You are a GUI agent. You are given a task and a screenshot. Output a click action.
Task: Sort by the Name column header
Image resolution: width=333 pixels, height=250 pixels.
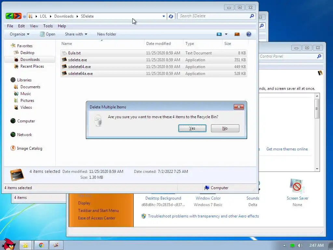(x=67, y=44)
